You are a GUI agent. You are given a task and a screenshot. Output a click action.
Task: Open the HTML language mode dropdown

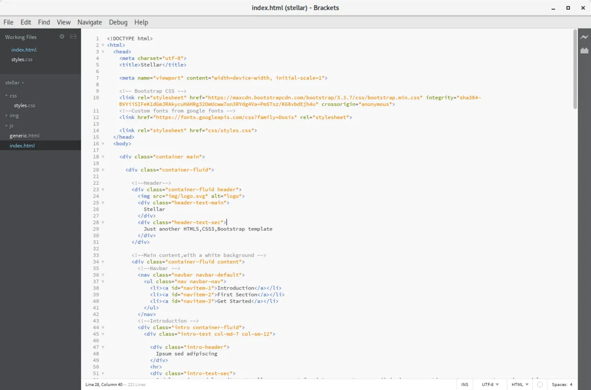520,385
